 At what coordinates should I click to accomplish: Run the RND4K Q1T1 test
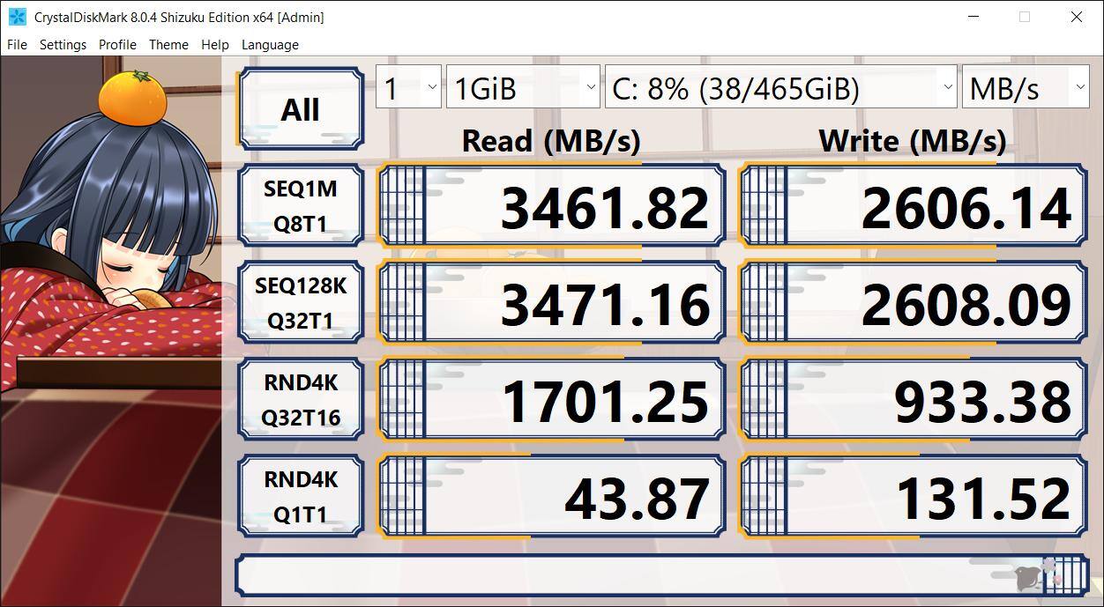point(300,497)
